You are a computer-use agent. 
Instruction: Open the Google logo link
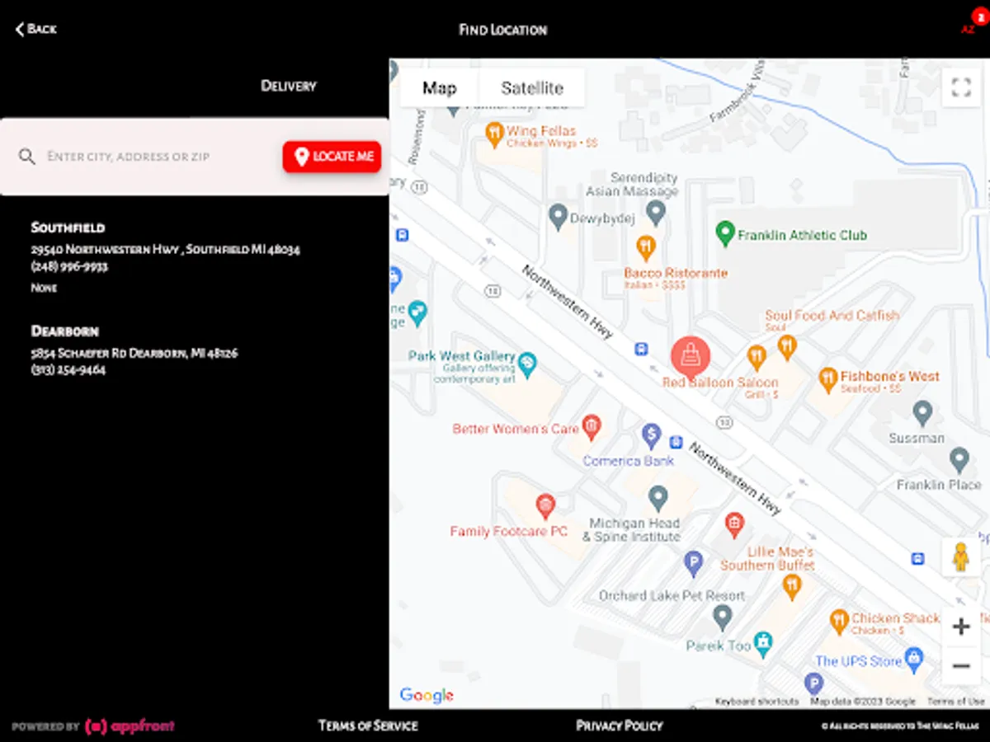coord(427,695)
